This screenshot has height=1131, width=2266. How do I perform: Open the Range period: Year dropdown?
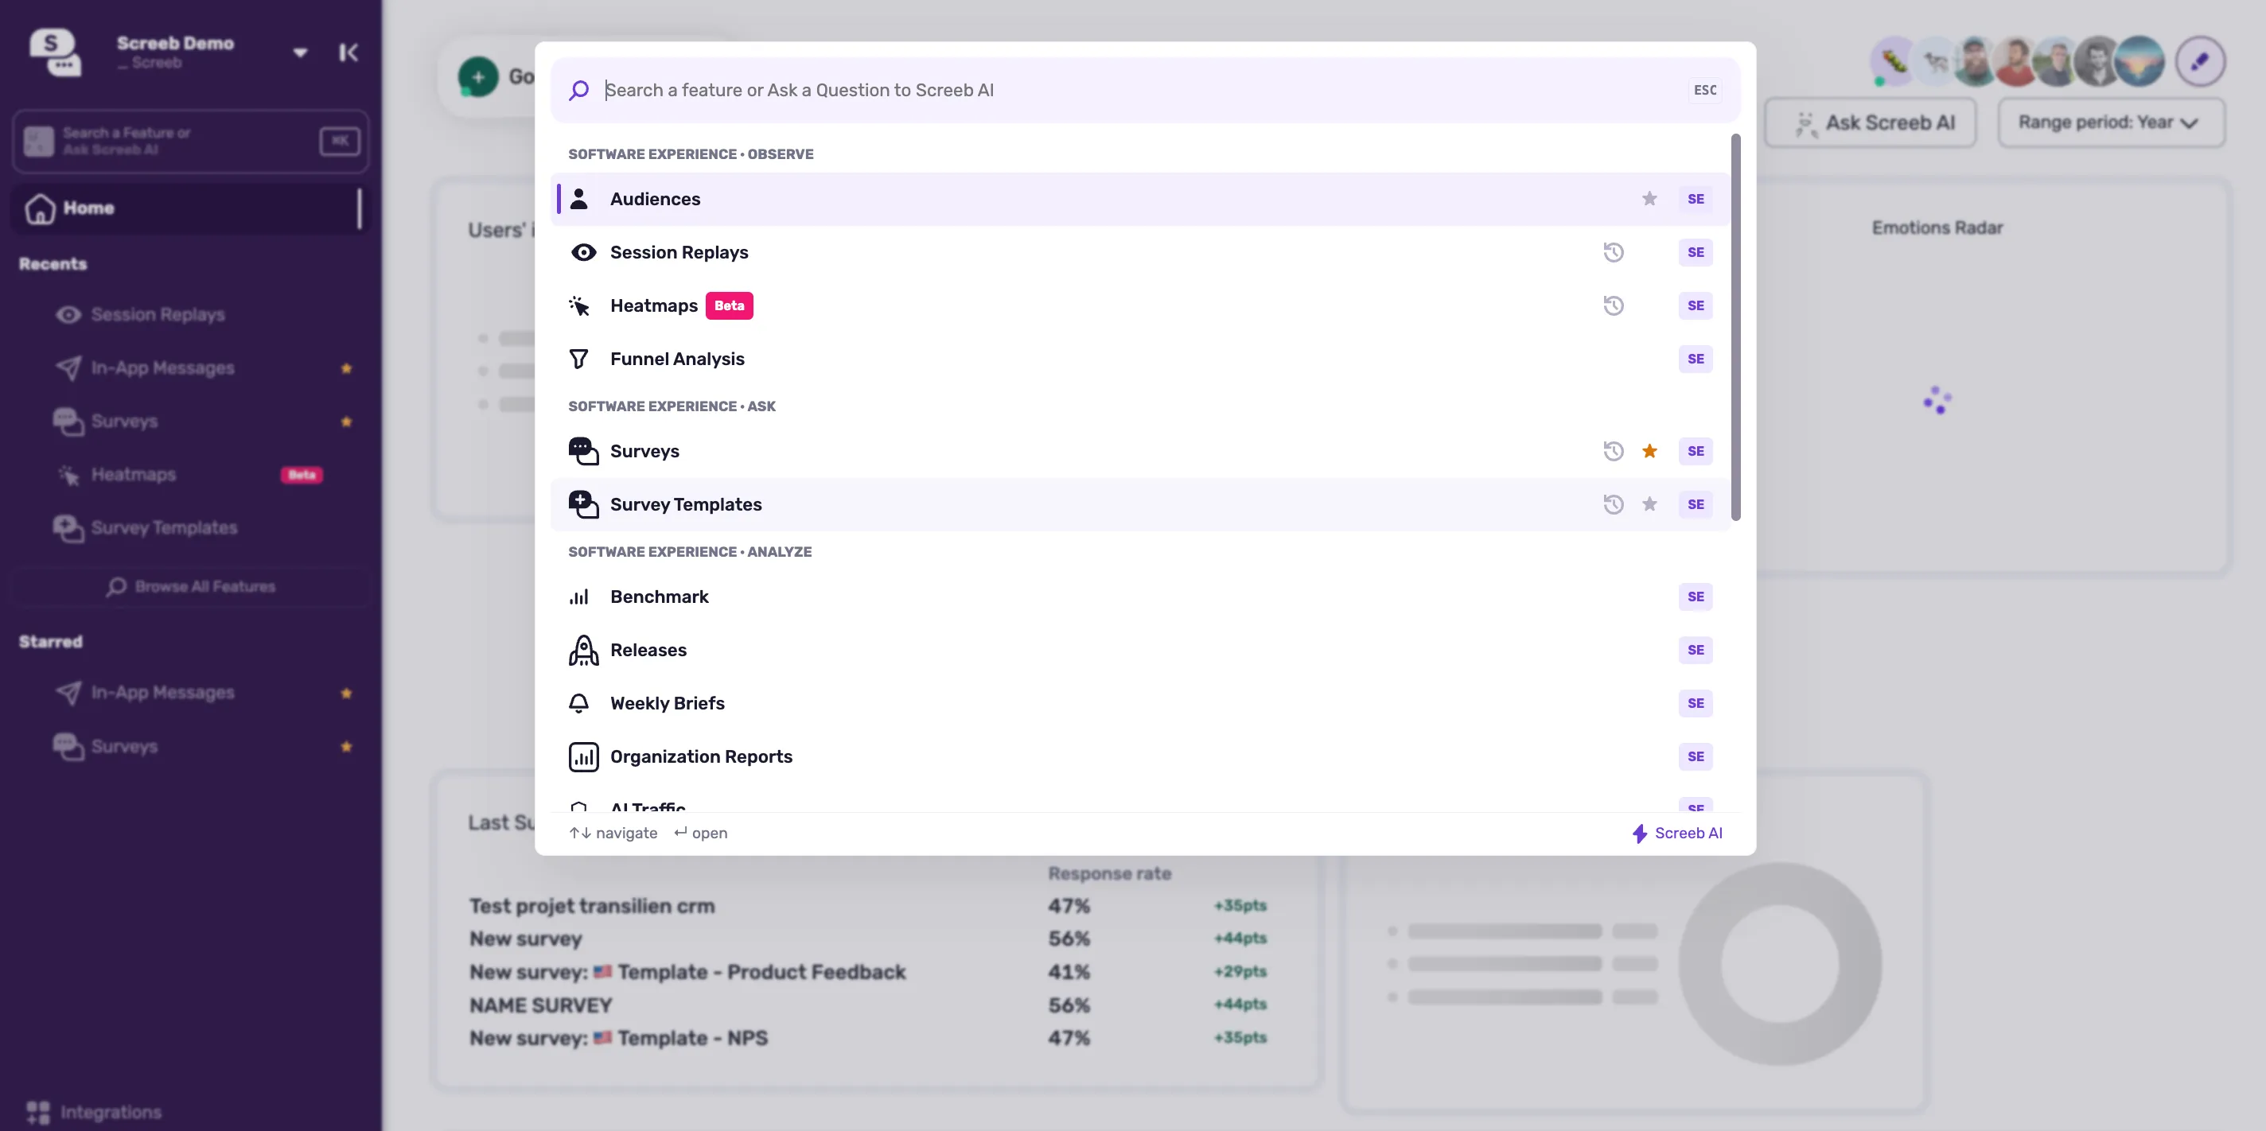[2111, 123]
